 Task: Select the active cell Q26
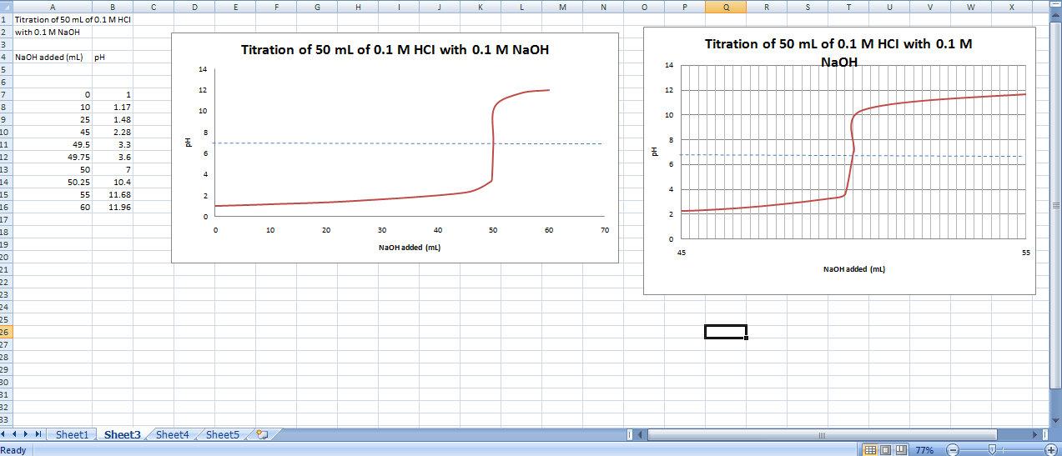coord(726,332)
